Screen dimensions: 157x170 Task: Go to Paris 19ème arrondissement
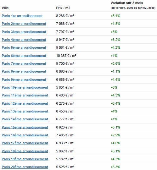tap(25, 159)
